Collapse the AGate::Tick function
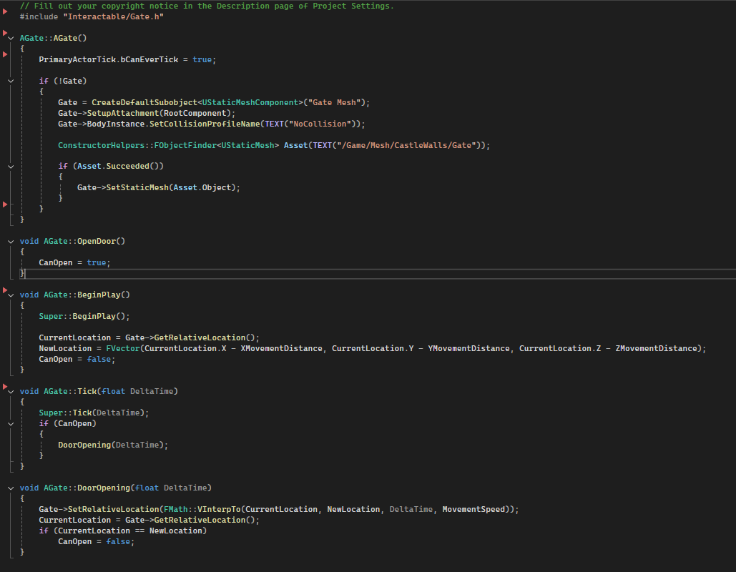The width and height of the screenshot is (736, 572). click(x=11, y=391)
